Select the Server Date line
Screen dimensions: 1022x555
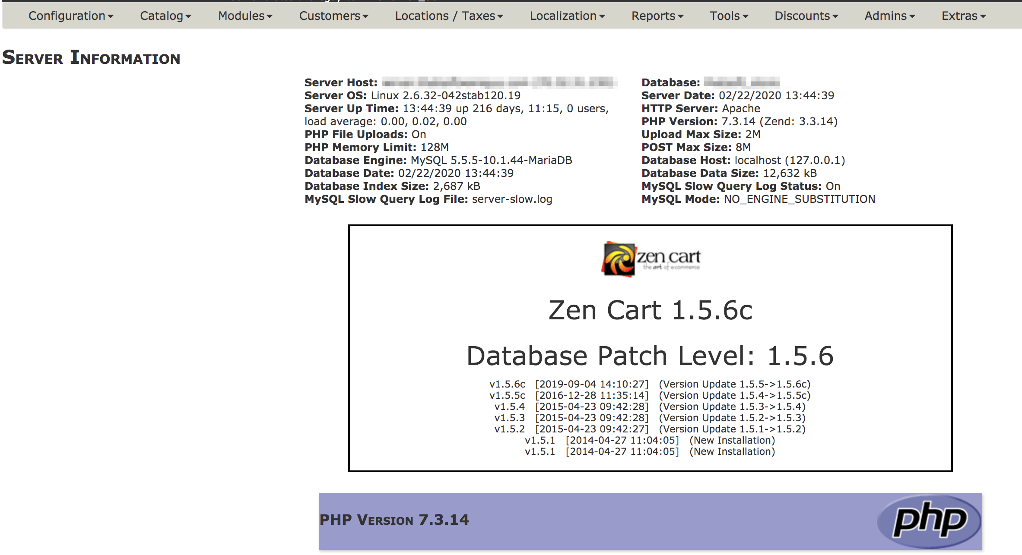click(738, 95)
